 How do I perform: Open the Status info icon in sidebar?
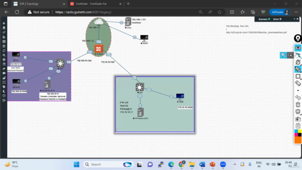click(x=4, y=60)
